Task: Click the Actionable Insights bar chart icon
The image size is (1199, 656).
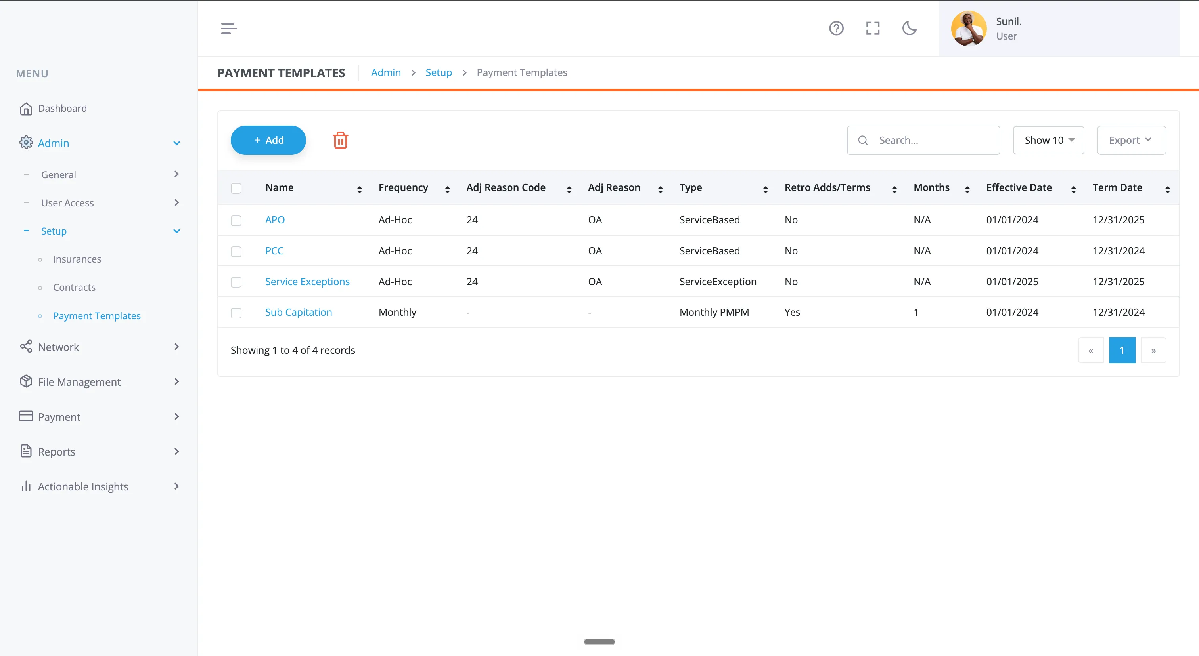Action: [x=26, y=486]
